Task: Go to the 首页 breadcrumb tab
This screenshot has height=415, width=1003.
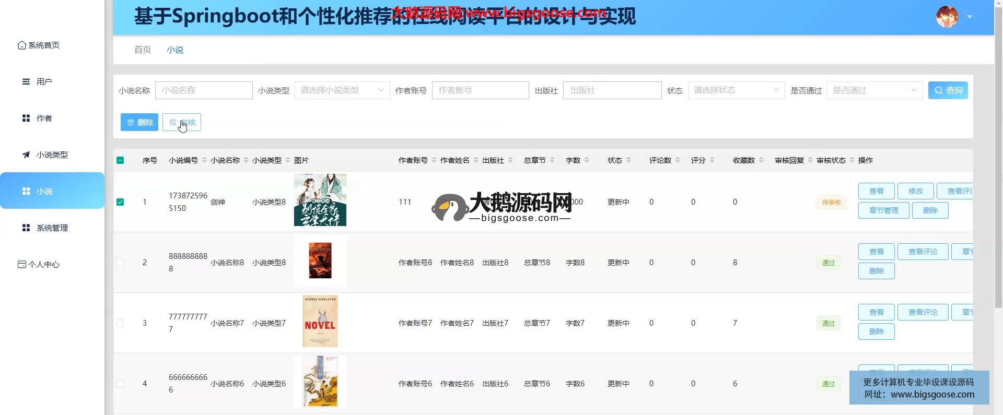Action: (142, 50)
